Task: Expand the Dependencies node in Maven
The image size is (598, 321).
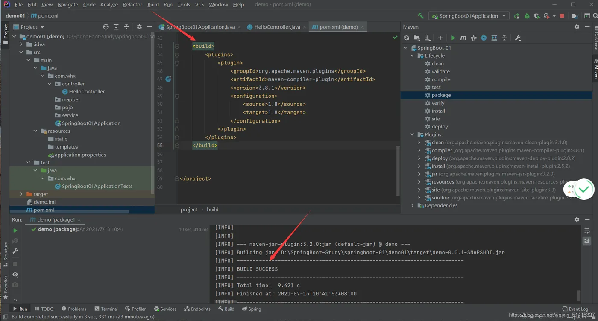Action: [412, 206]
